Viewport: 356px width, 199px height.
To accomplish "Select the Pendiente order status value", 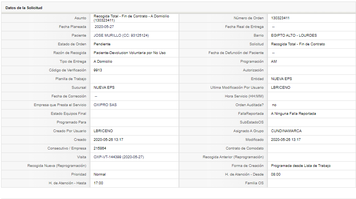I will (102, 44).
